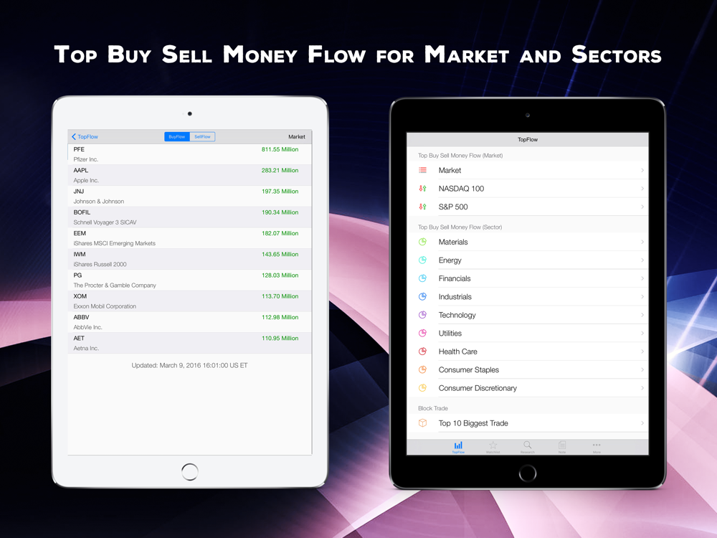Click the S&P 500 arrows icon
This screenshot has width=717, height=538.
[x=422, y=207]
